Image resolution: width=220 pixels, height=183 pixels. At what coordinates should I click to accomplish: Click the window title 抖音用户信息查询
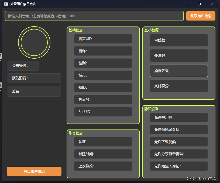23,4
